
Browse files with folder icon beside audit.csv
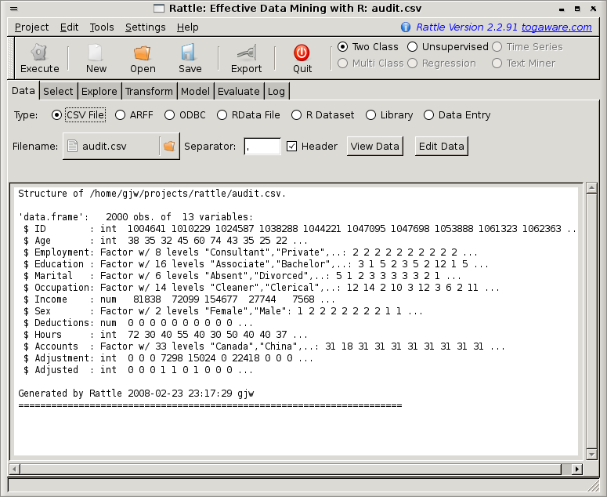point(169,147)
